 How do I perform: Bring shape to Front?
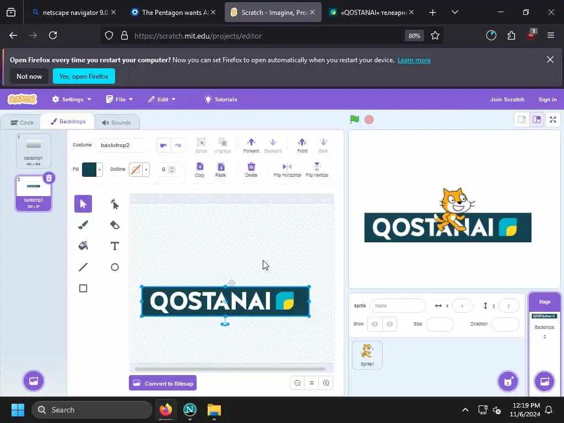tap(302, 145)
